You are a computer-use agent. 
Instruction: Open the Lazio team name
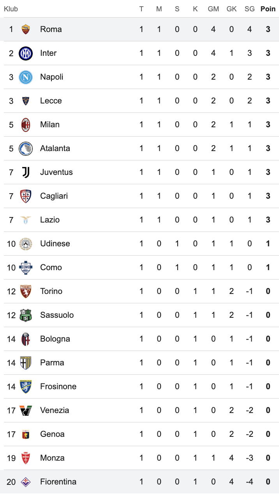tap(50, 220)
